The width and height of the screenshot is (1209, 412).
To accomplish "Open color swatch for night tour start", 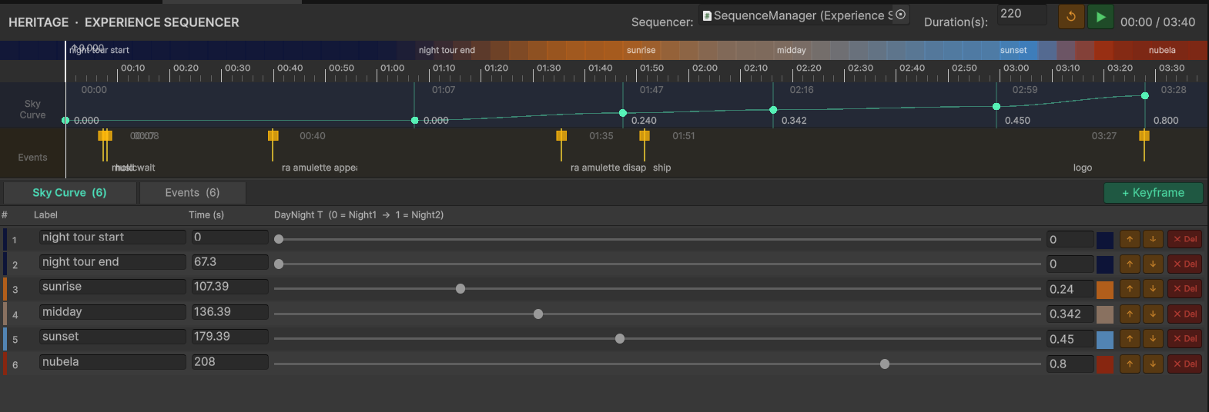I will point(1105,240).
